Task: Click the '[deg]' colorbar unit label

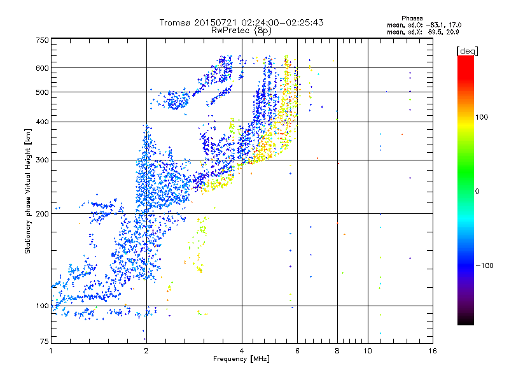Action: [x=467, y=51]
